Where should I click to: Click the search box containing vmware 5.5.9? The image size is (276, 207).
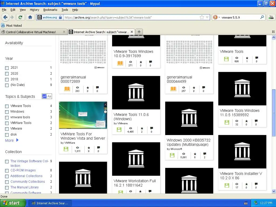(x=240, y=17)
